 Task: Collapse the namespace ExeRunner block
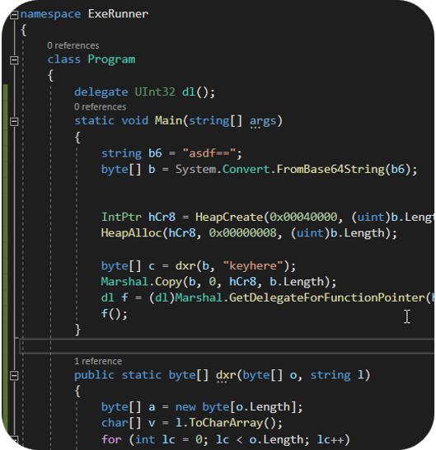click(14, 15)
